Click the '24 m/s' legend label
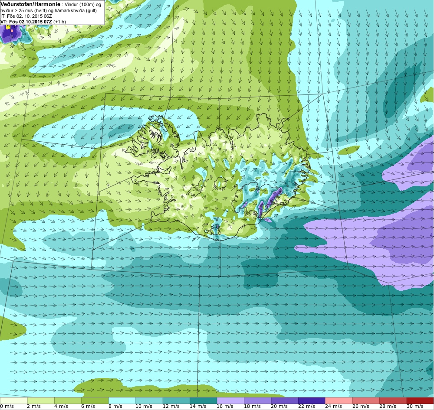The image size is (434, 410). [333, 407]
